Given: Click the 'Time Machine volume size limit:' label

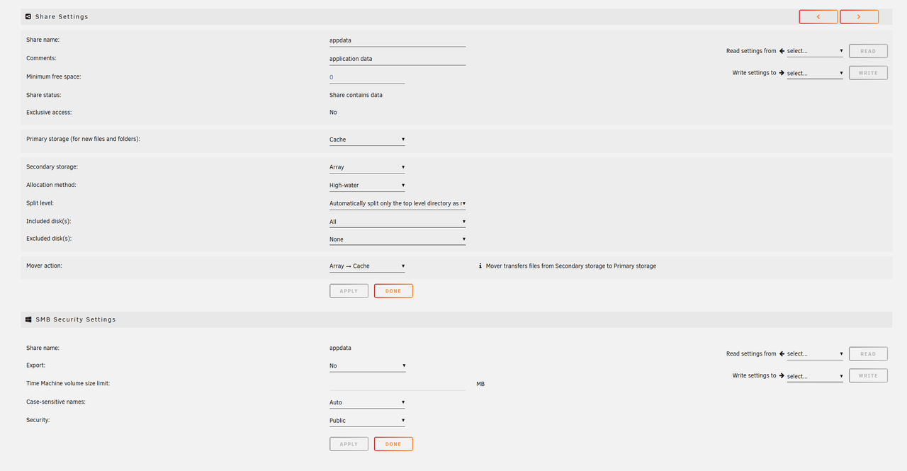Looking at the screenshot, I should click(x=68, y=383).
